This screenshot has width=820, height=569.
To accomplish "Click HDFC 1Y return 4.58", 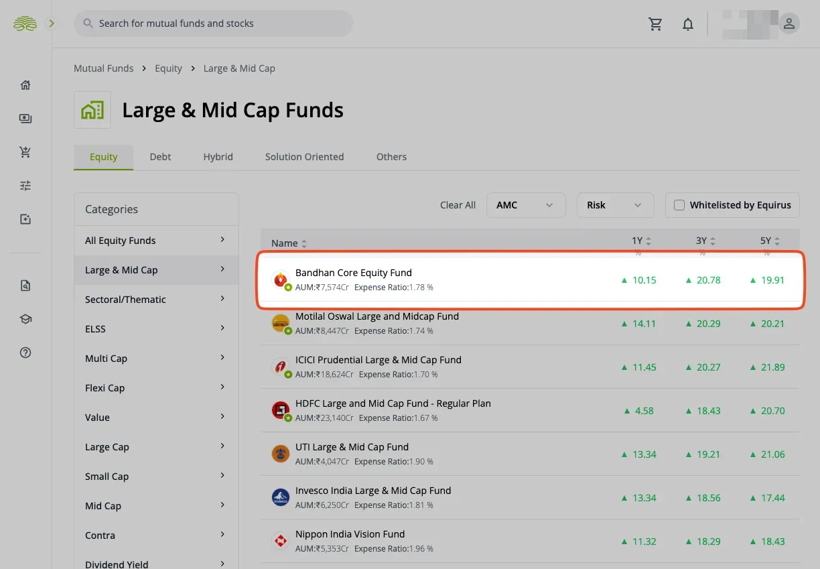I will click(638, 411).
